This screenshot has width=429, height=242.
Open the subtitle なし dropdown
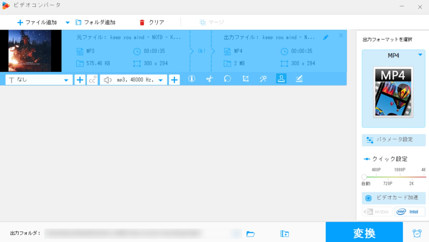point(39,80)
